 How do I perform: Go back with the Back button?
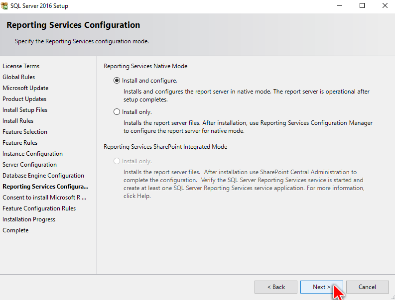click(x=276, y=287)
